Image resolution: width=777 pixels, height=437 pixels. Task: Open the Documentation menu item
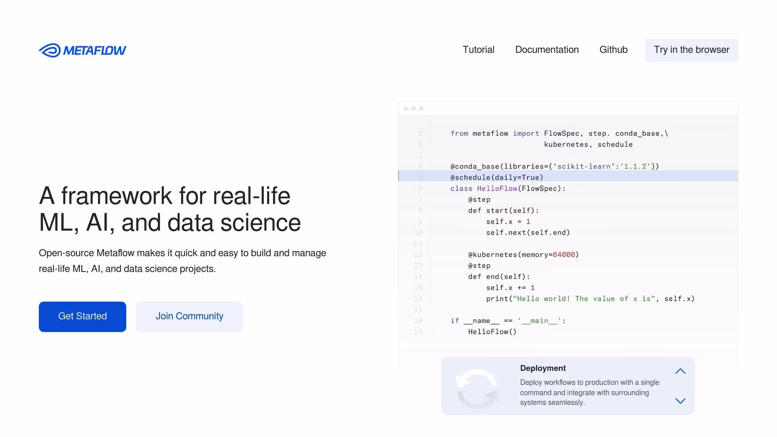tap(547, 50)
